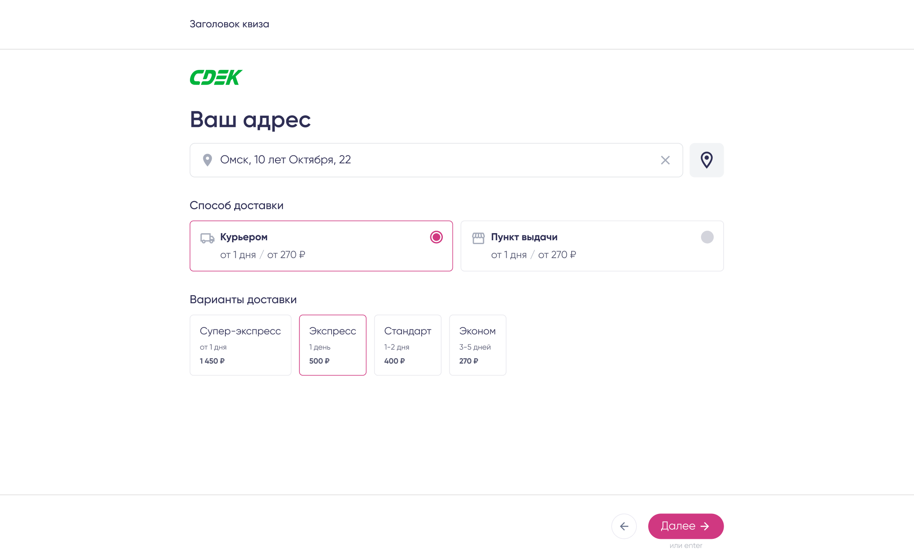
Task: Clear the address with the X icon
Action: [x=665, y=160]
